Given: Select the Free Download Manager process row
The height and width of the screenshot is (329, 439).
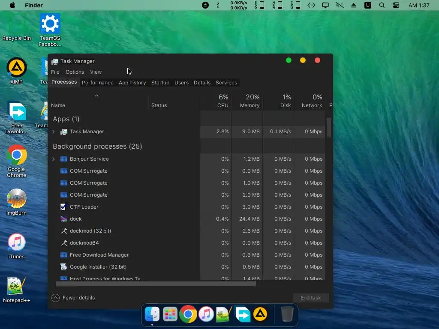Looking at the screenshot, I should pyautogui.click(x=187, y=255).
